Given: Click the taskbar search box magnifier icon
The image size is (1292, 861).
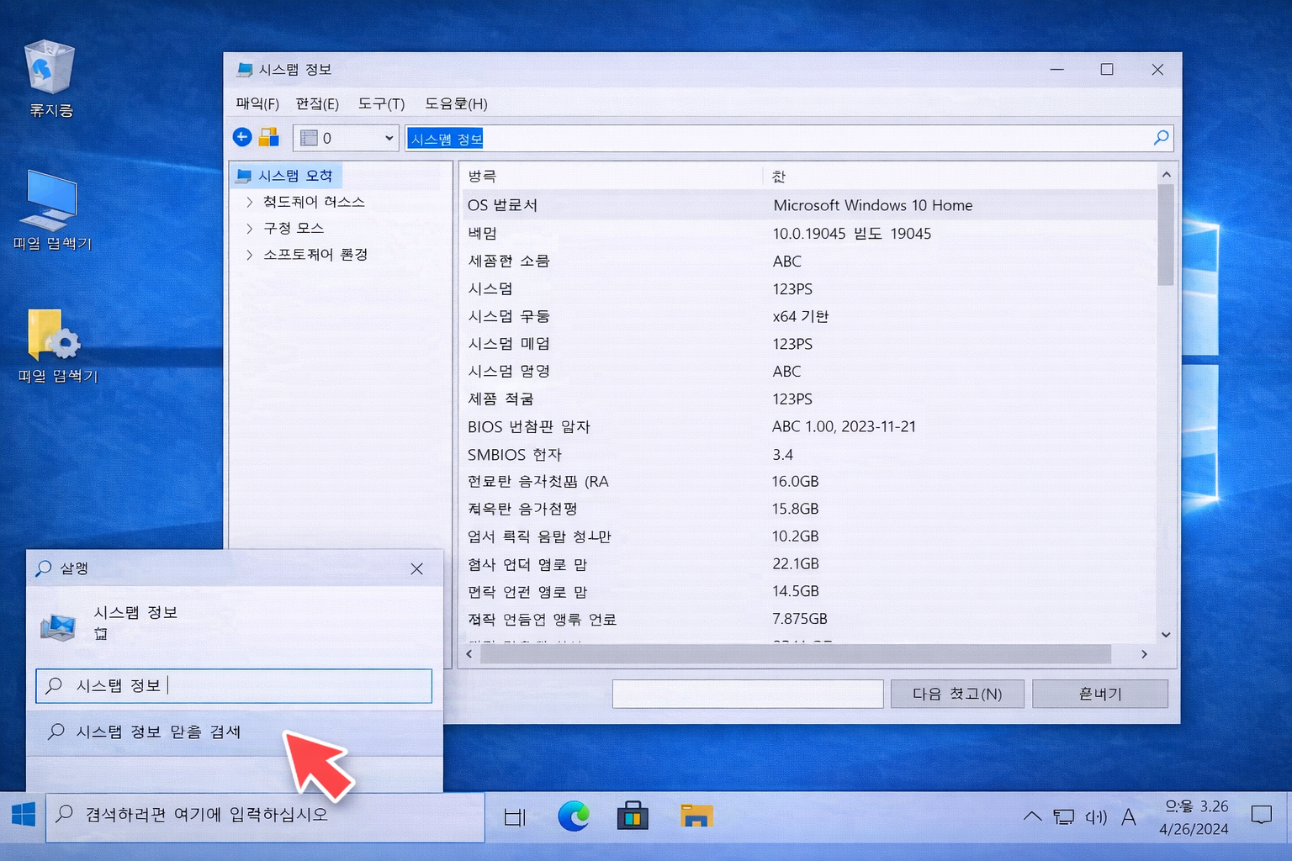Looking at the screenshot, I should click(64, 814).
